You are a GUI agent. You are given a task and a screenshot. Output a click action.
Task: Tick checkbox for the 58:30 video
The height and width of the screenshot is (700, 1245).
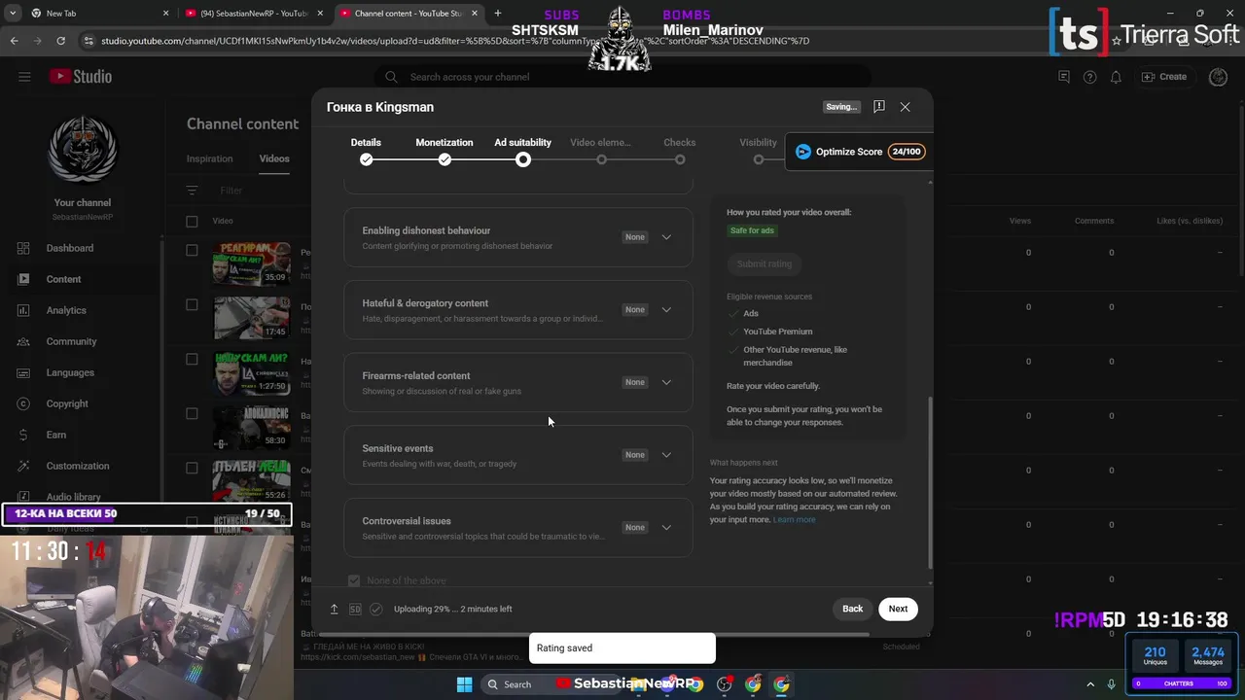tap(192, 413)
